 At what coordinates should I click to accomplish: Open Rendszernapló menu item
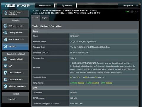[15, 80]
